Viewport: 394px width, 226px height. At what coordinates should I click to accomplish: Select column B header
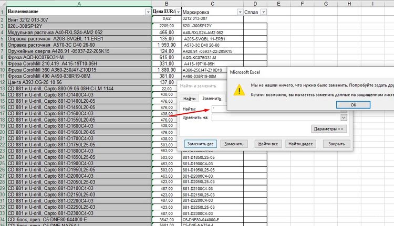point(167,4)
